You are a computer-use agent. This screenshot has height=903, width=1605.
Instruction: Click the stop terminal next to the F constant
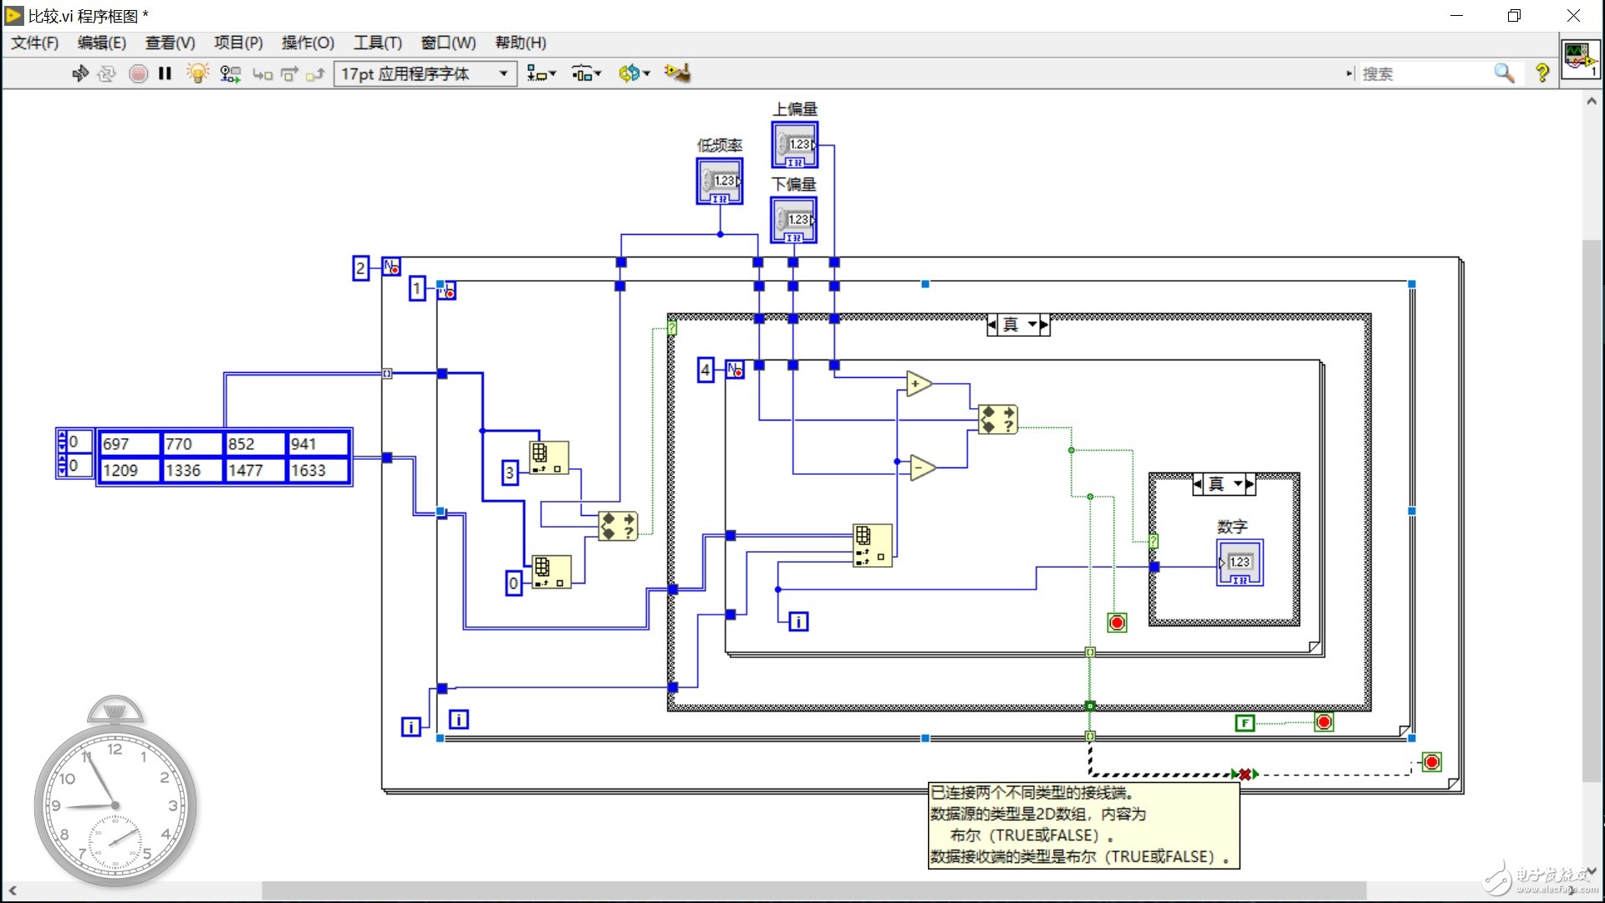click(1324, 722)
